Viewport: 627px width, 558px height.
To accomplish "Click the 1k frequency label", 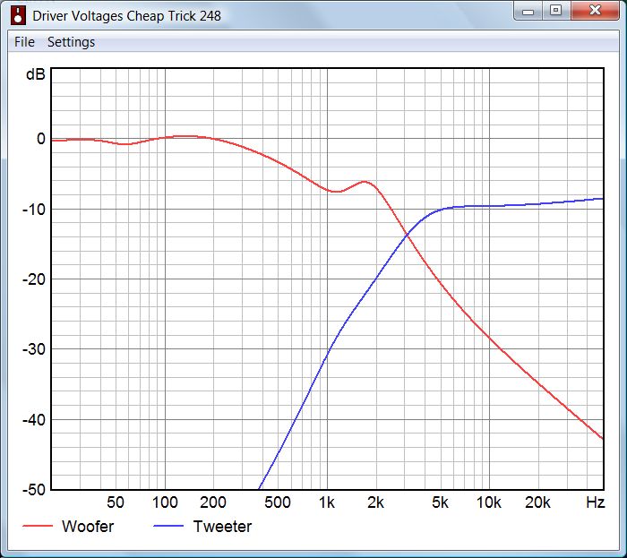I will [327, 502].
